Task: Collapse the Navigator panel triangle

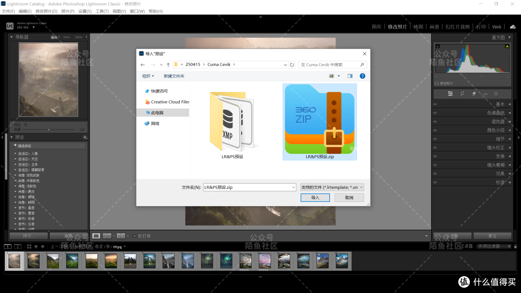Action: click(12, 37)
